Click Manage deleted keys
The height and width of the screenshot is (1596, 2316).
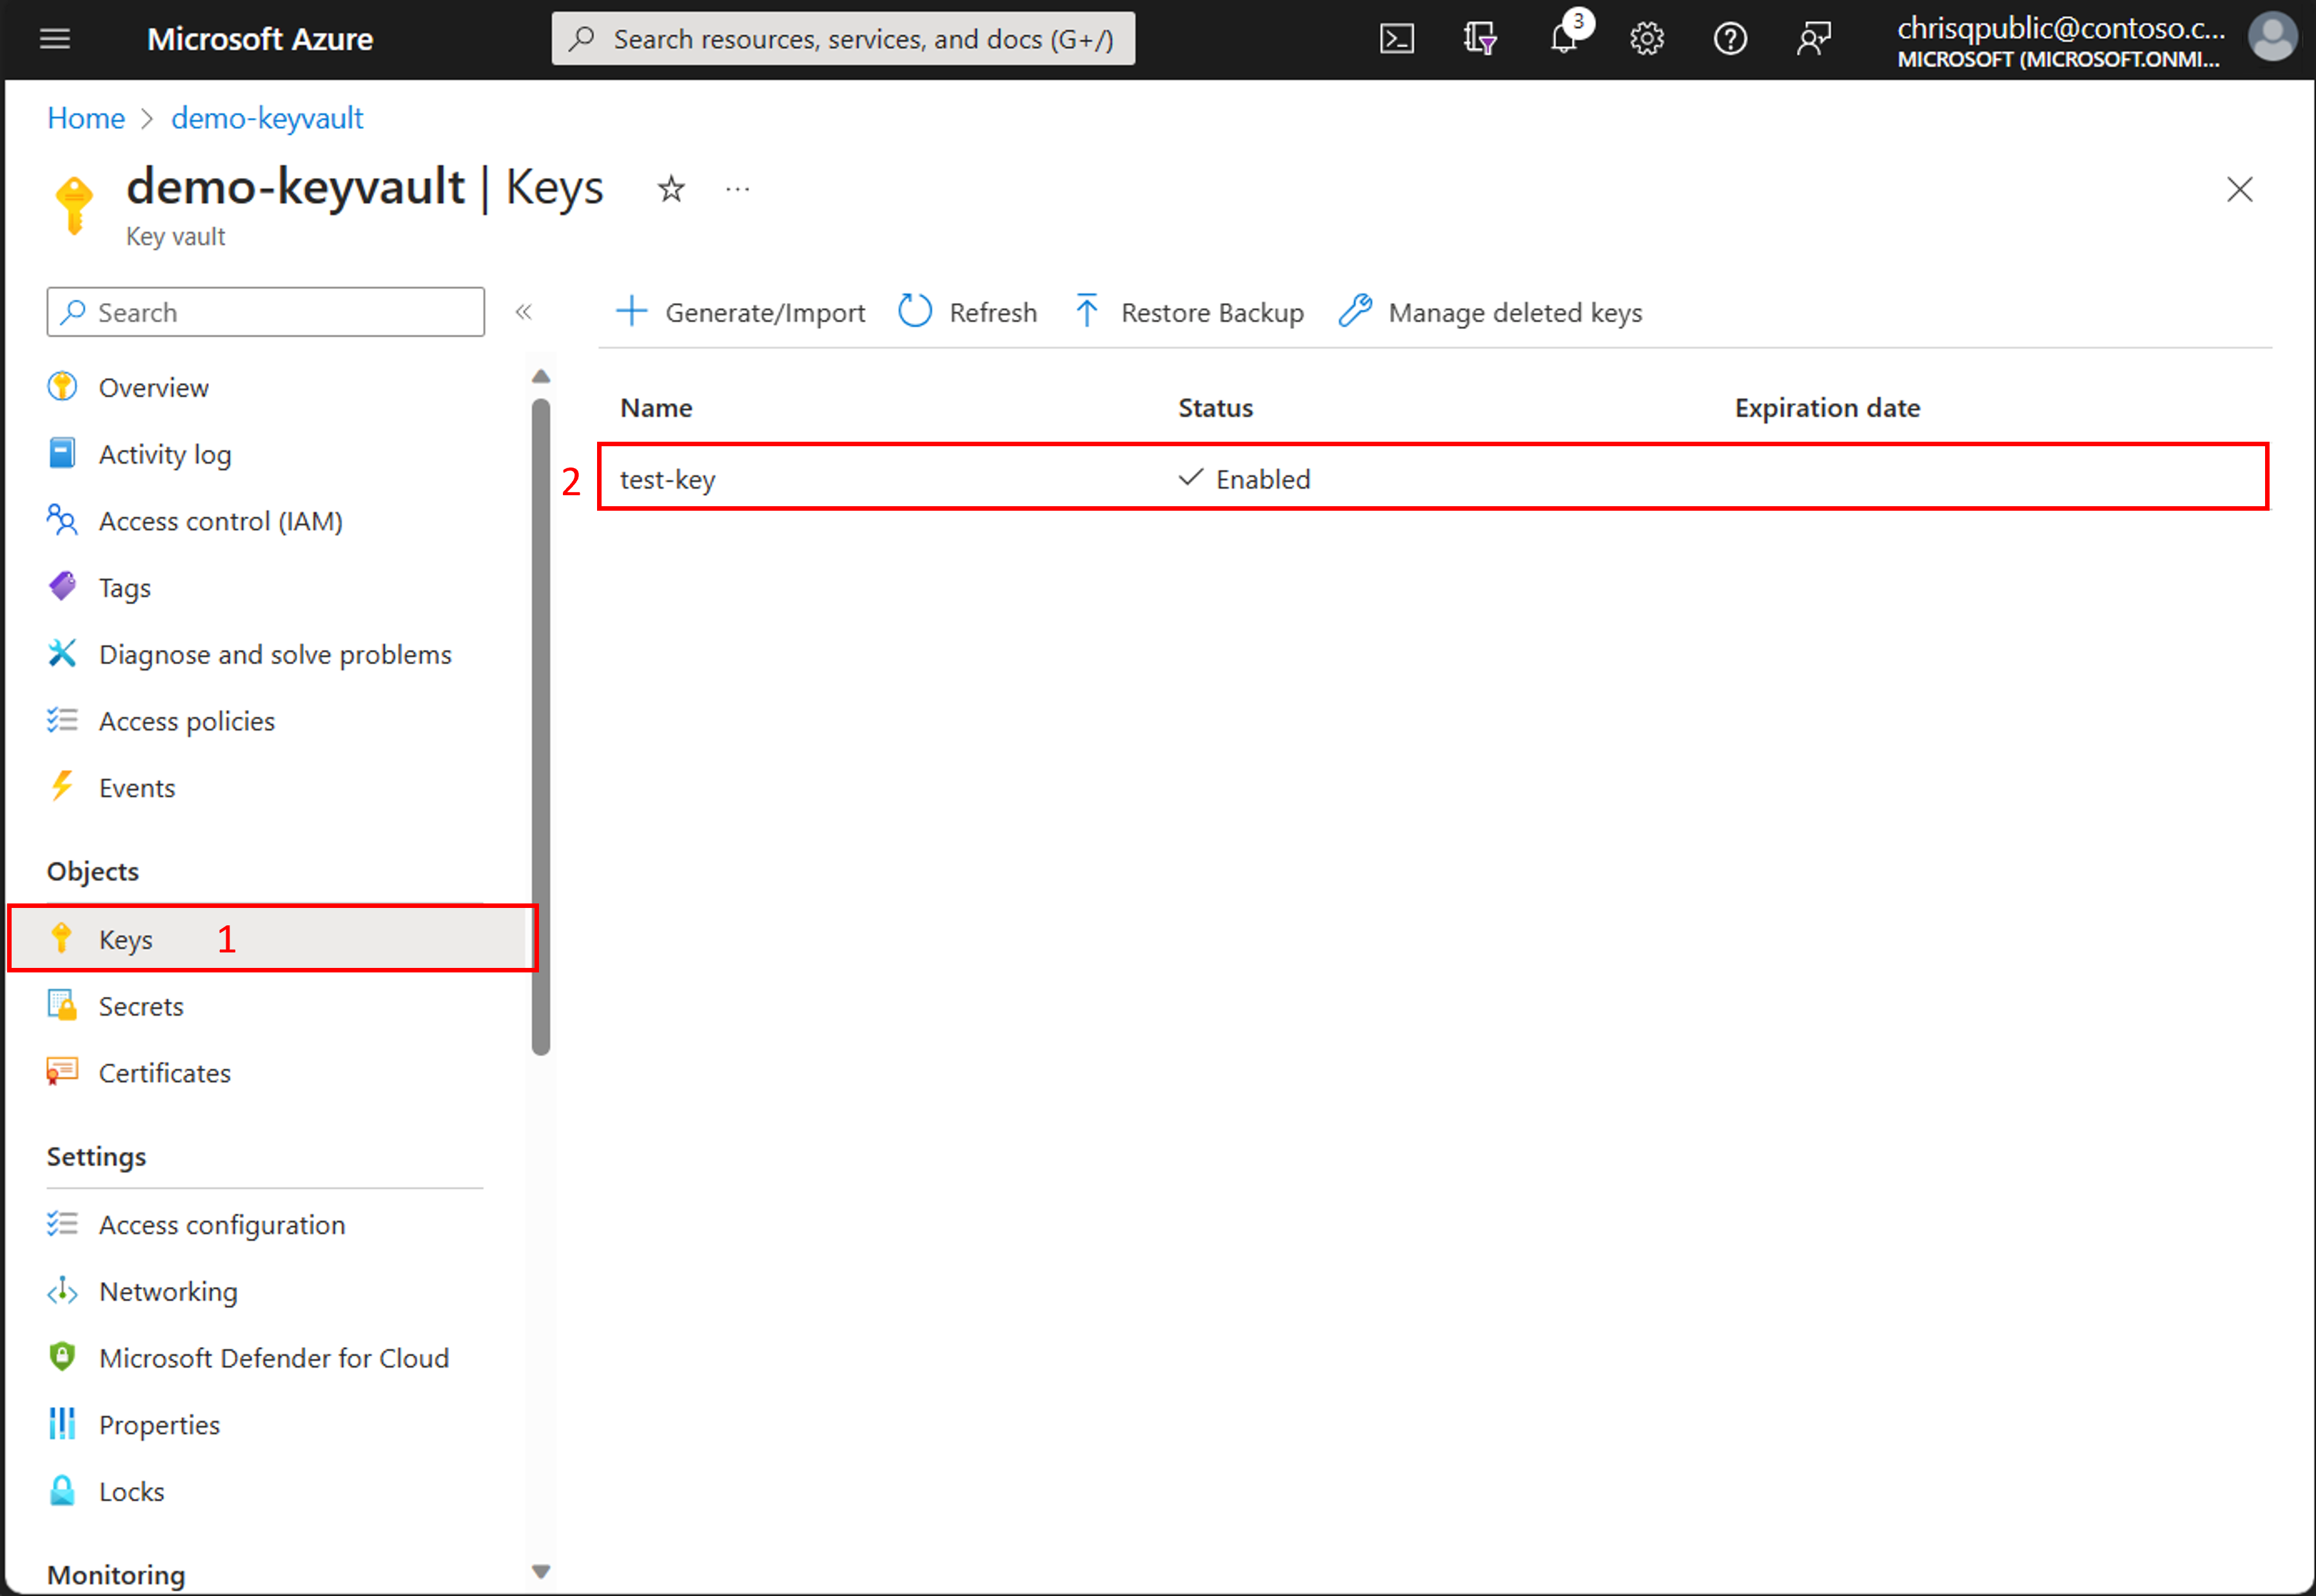click(x=1490, y=312)
